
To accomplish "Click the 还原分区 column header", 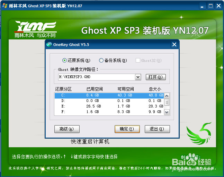I will (x=63, y=89).
